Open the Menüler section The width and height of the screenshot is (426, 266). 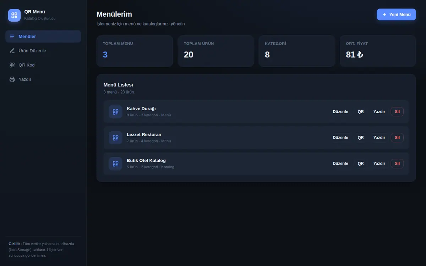tap(43, 37)
